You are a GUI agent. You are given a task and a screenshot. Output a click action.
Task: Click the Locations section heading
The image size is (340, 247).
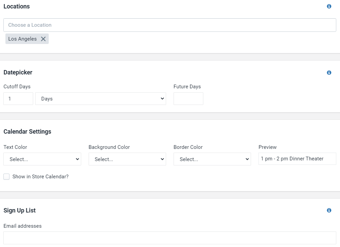point(17,6)
